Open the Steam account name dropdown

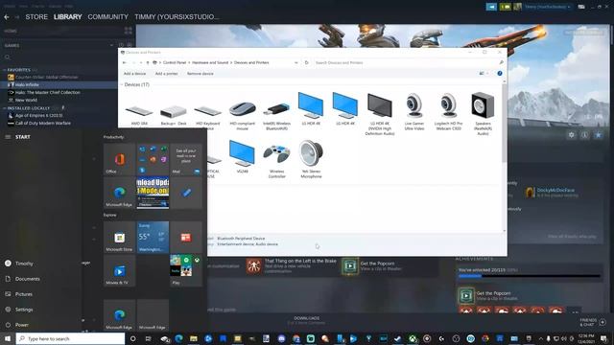click(x=547, y=7)
